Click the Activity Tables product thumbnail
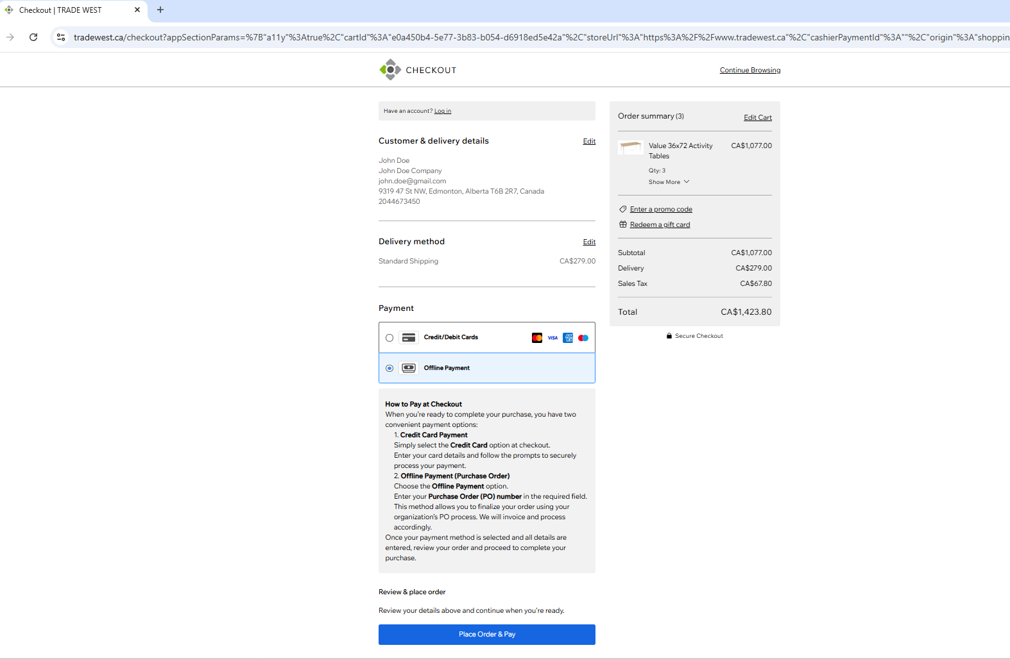The width and height of the screenshot is (1010, 659). point(630,147)
